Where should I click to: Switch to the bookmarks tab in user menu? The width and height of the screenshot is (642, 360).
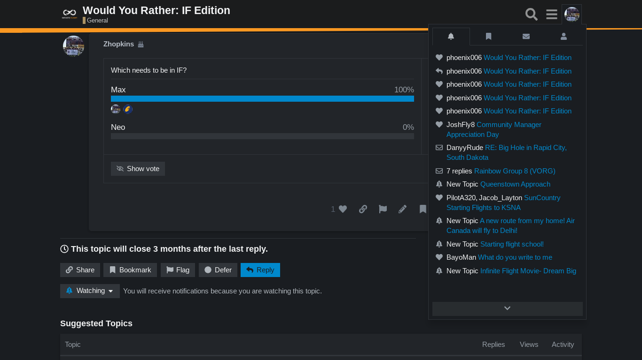coord(489,37)
